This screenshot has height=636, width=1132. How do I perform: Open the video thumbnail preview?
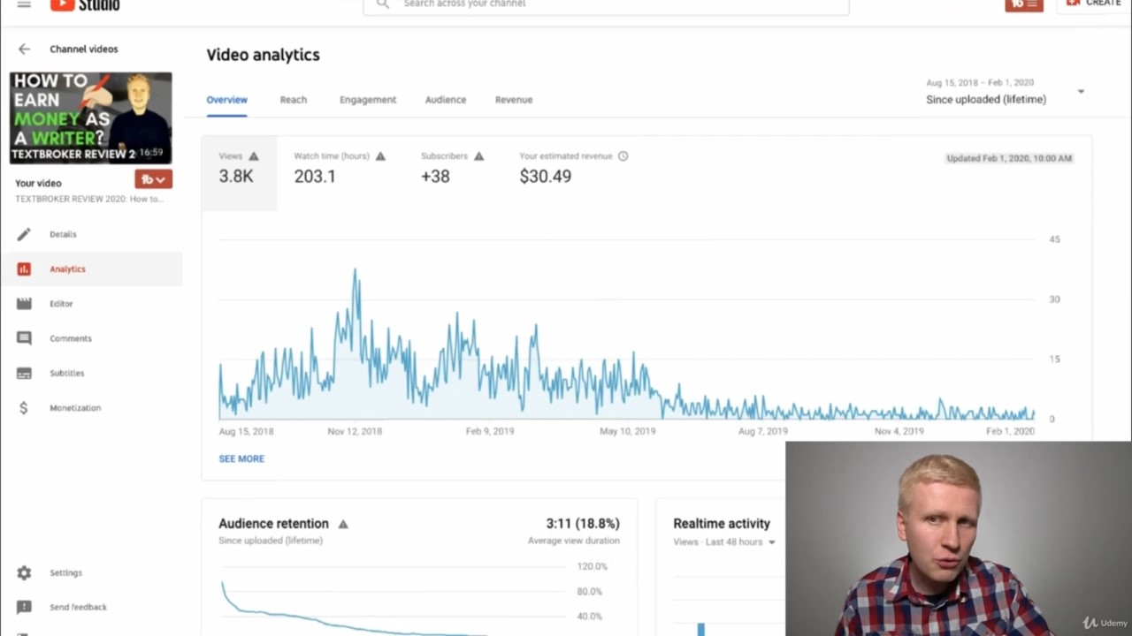[x=91, y=118]
